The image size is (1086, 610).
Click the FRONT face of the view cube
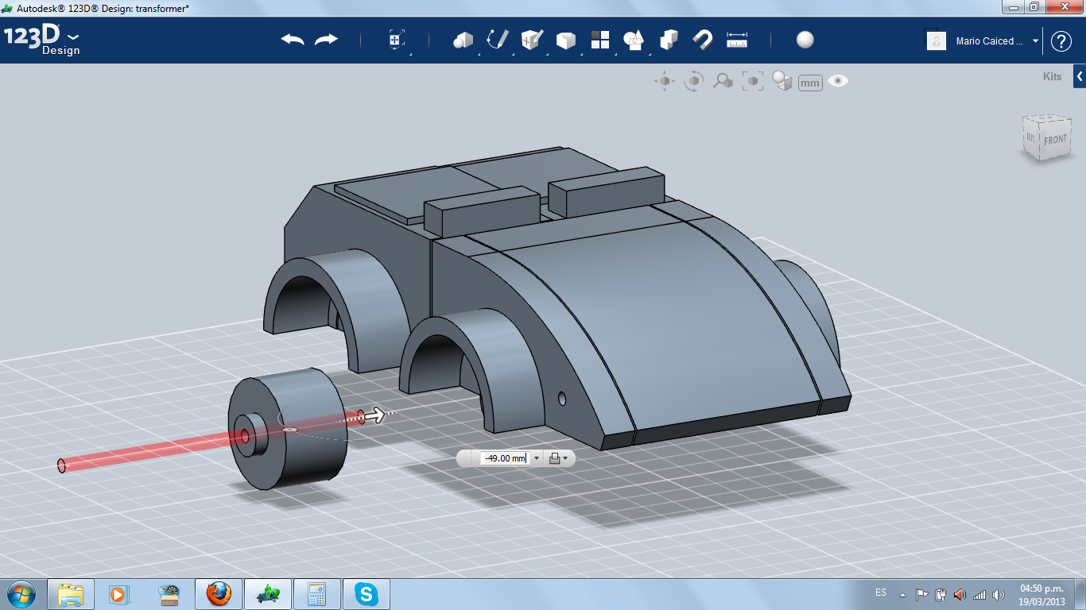[1055, 140]
